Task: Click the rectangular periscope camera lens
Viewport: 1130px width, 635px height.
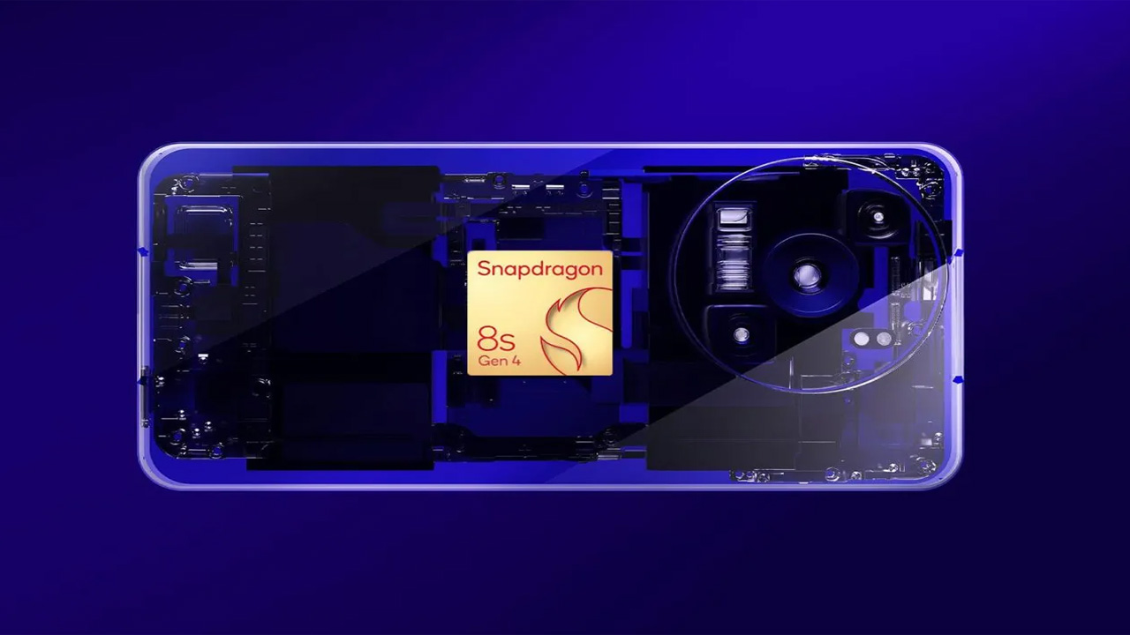Action: (x=734, y=249)
